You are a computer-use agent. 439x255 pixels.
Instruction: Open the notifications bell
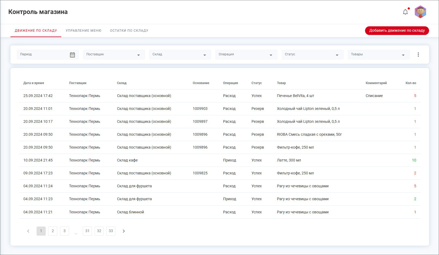(405, 12)
